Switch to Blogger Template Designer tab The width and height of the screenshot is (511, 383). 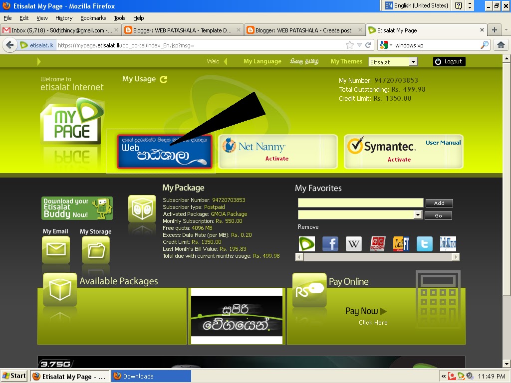click(x=183, y=30)
